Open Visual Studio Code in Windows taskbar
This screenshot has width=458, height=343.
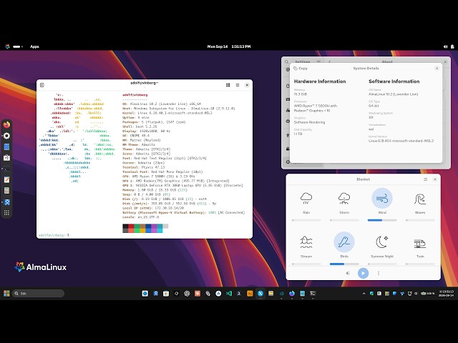tap(229, 294)
